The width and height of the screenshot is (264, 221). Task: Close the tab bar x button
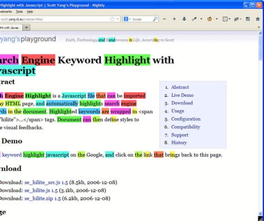point(259,27)
